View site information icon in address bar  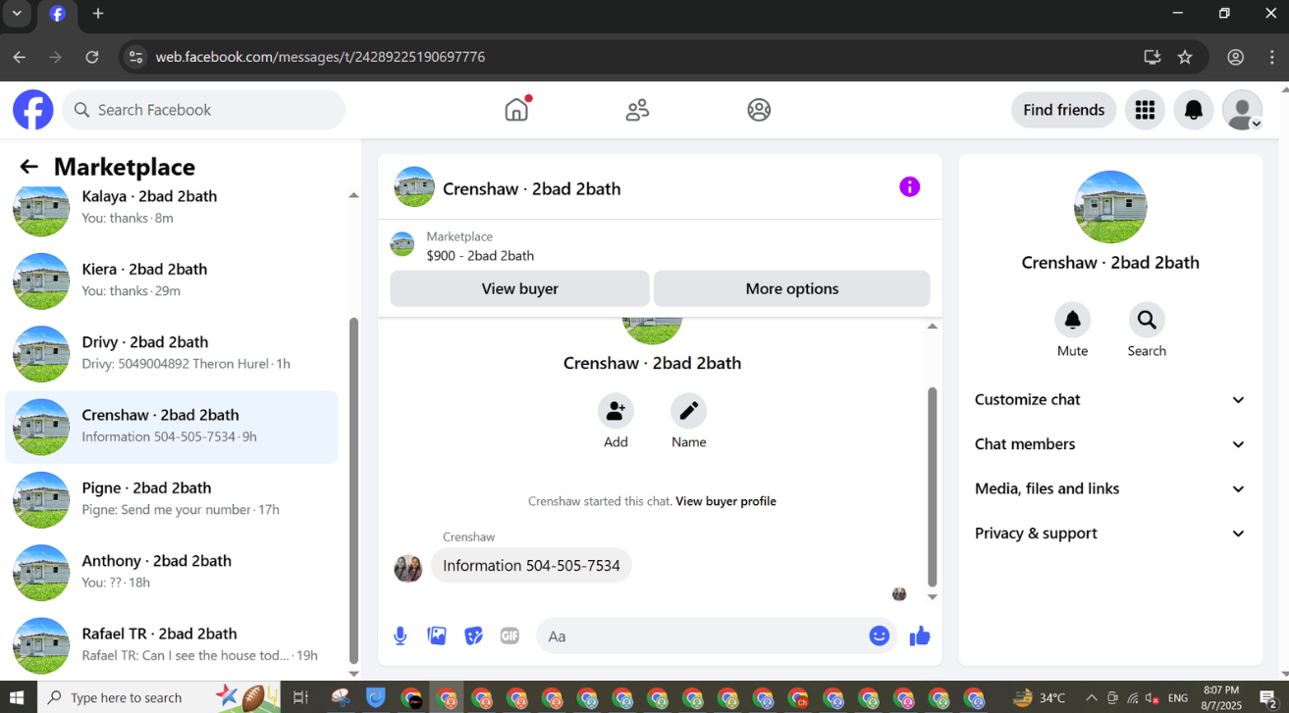pos(136,57)
